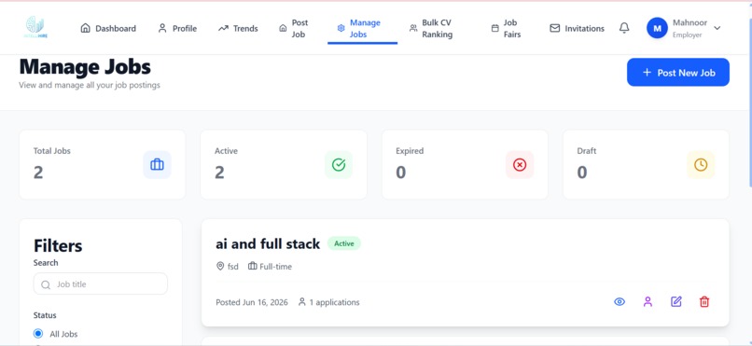
Task: Click the search magnifier icon
Action: point(46,284)
